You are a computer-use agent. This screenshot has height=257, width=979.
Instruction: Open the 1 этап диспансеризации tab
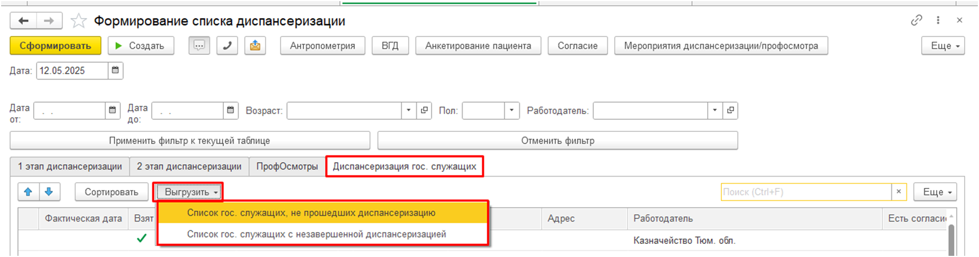tap(70, 167)
